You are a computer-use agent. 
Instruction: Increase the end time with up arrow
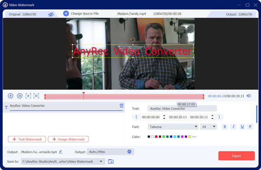212,115
